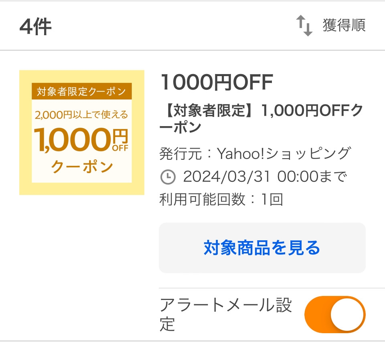
Task: Click the clock icon beside the expiry date
Action: 168,177
